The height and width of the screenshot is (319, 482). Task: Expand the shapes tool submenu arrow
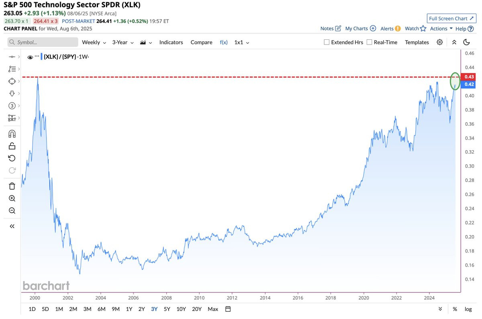coord(19,81)
